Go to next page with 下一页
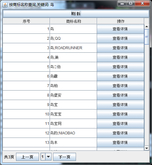This screenshot has height=165, width=152. click(x=64, y=157)
